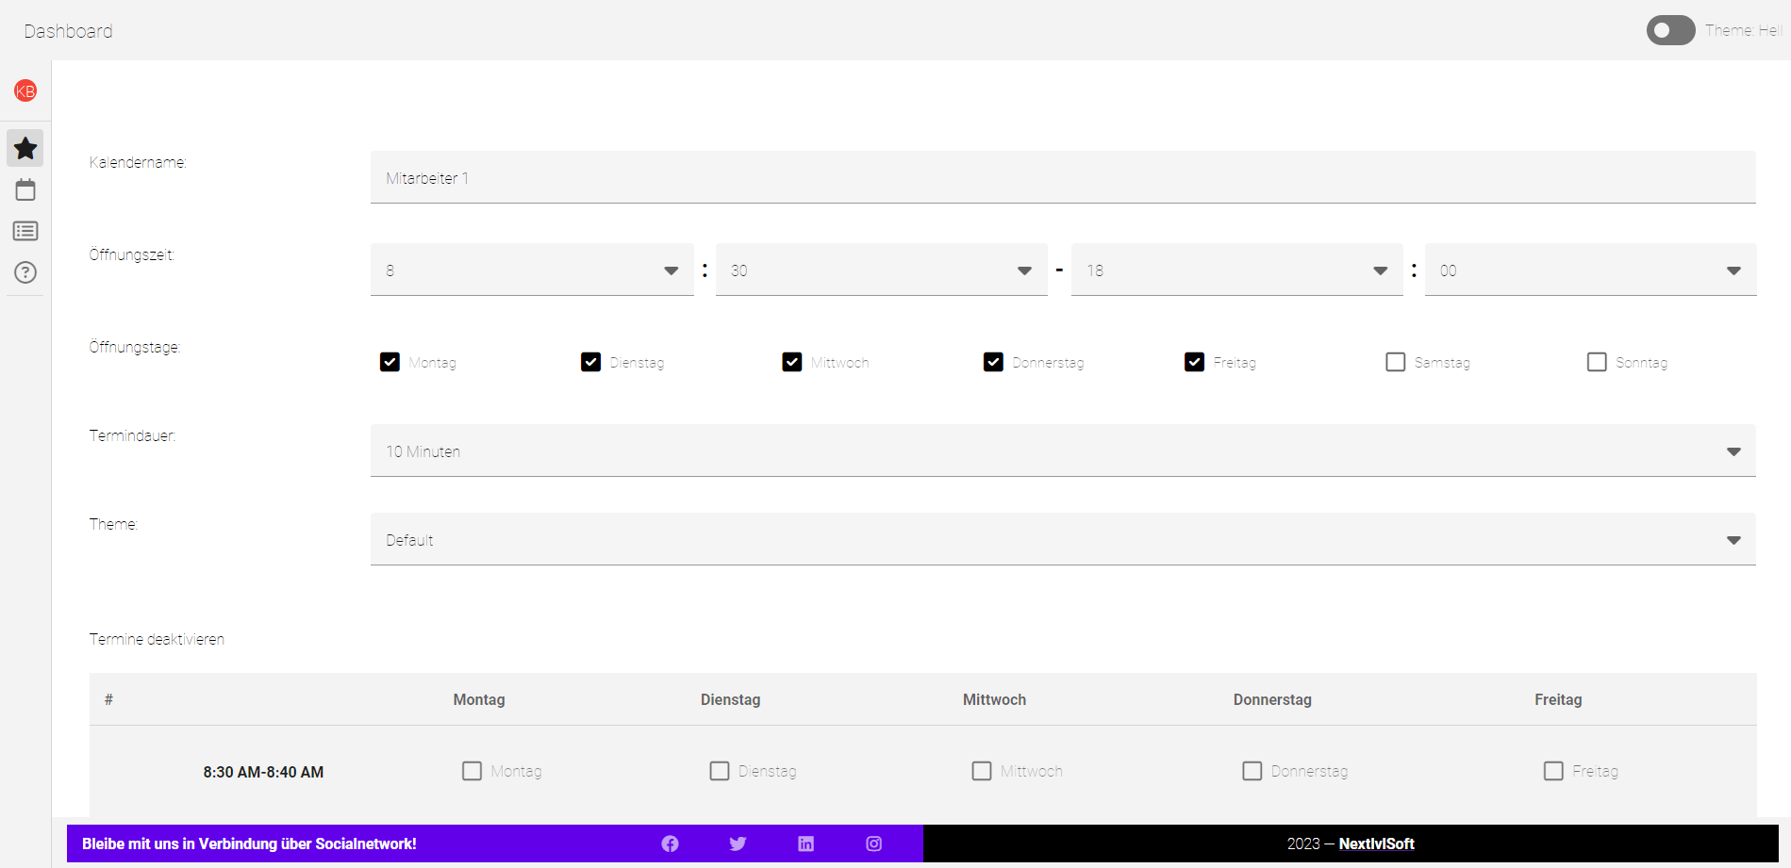Open the Facebook icon in footer

coord(670,843)
